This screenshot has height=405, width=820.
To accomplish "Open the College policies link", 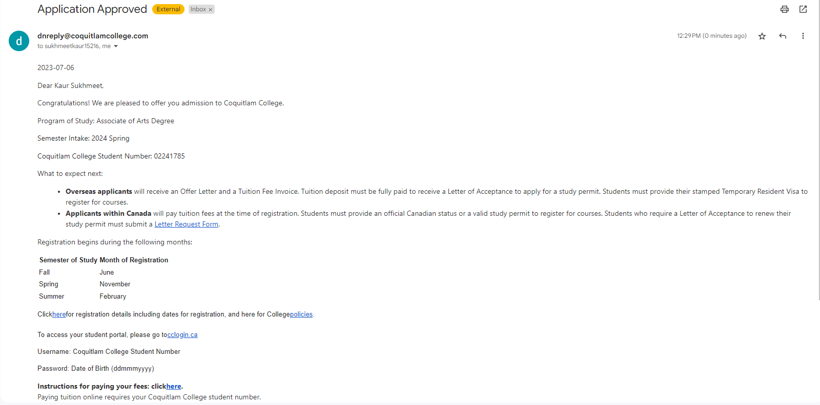I will pyautogui.click(x=301, y=314).
